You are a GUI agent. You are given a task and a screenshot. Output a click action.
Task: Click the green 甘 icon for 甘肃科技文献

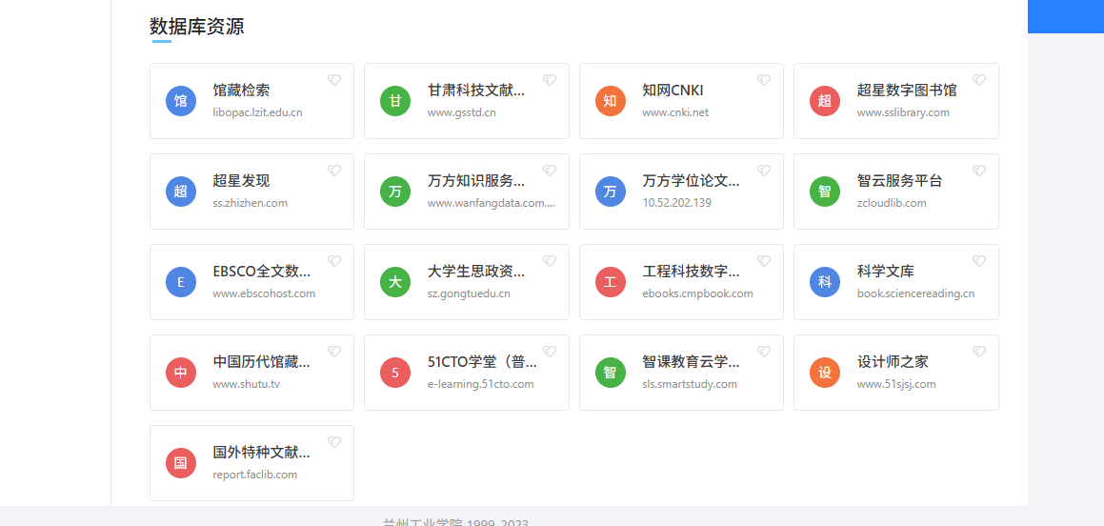pos(395,101)
